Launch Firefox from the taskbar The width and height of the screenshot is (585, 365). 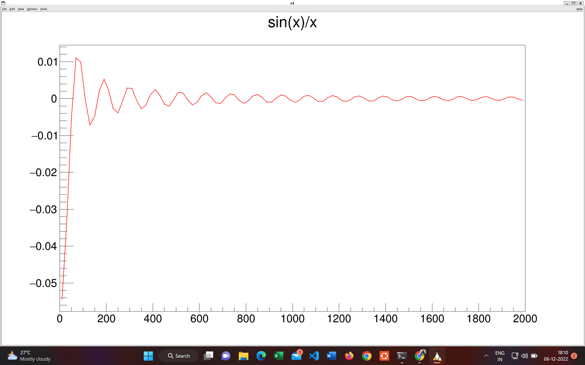349,356
